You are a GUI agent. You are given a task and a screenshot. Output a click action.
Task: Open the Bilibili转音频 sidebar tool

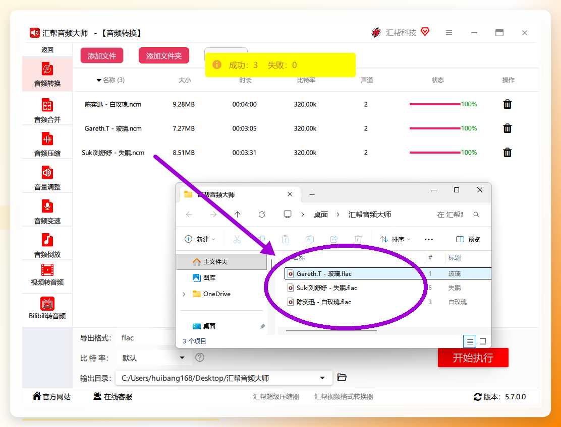click(47, 308)
